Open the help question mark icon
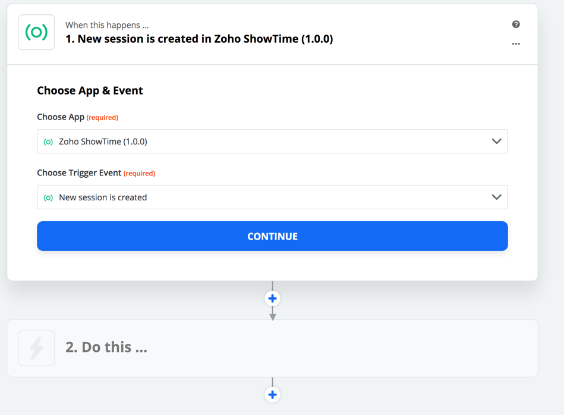The height and width of the screenshot is (415, 564). click(x=516, y=24)
